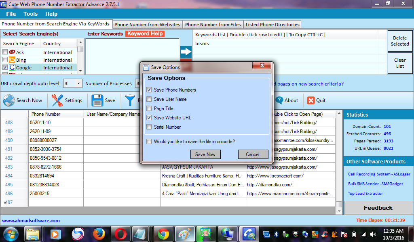Screen dimensions: 414x242
Task: Click the blue arrow add-keyword icon
Action: 186,52
